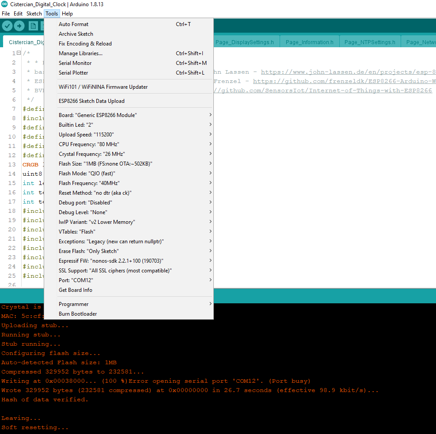Click the Arduino logo in title bar
This screenshot has height=434, width=436.
pyautogui.click(x=4, y=4)
